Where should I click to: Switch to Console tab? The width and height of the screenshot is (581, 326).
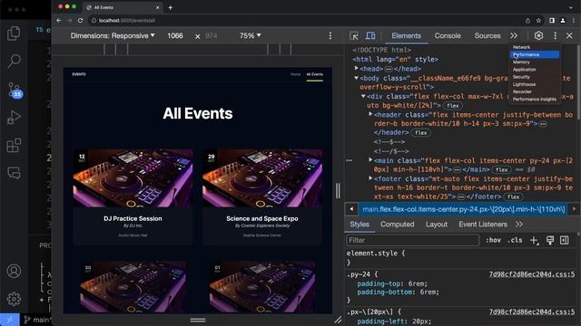pyautogui.click(x=448, y=36)
